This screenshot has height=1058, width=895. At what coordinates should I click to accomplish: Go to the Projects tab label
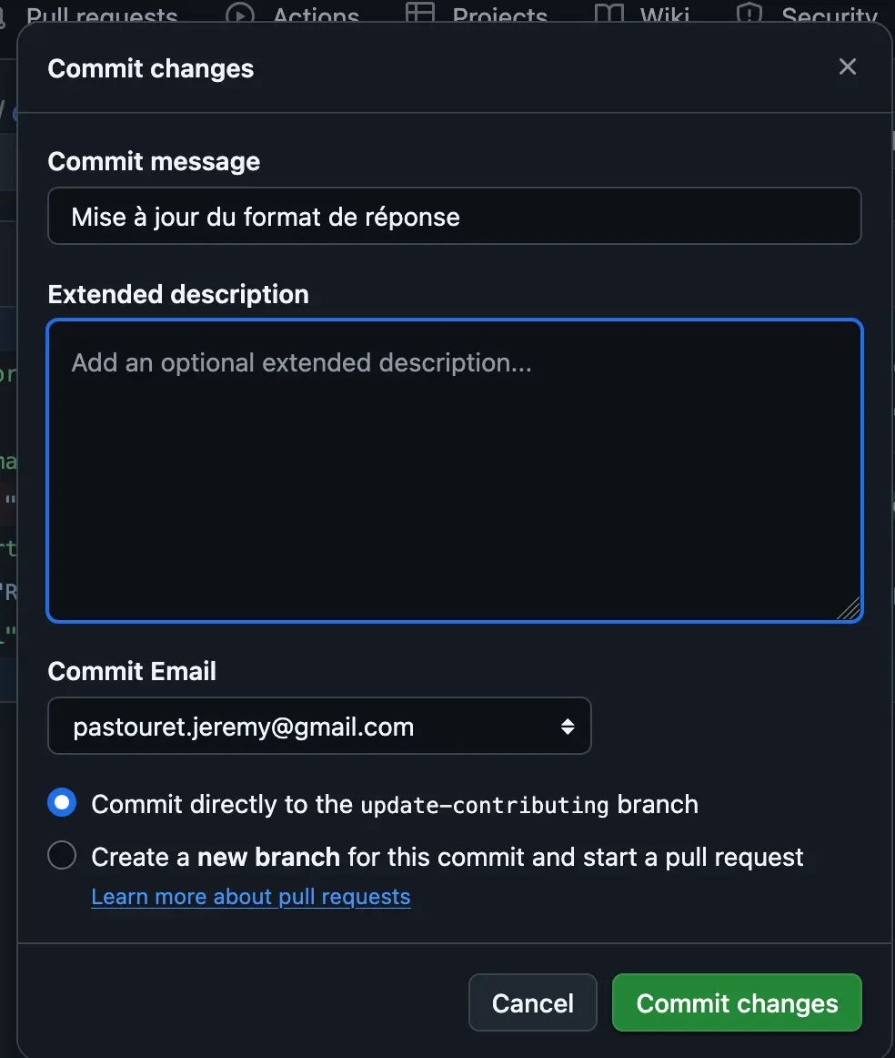(499, 15)
